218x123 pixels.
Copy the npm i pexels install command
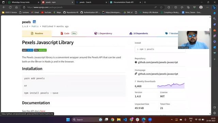pos(160,49)
